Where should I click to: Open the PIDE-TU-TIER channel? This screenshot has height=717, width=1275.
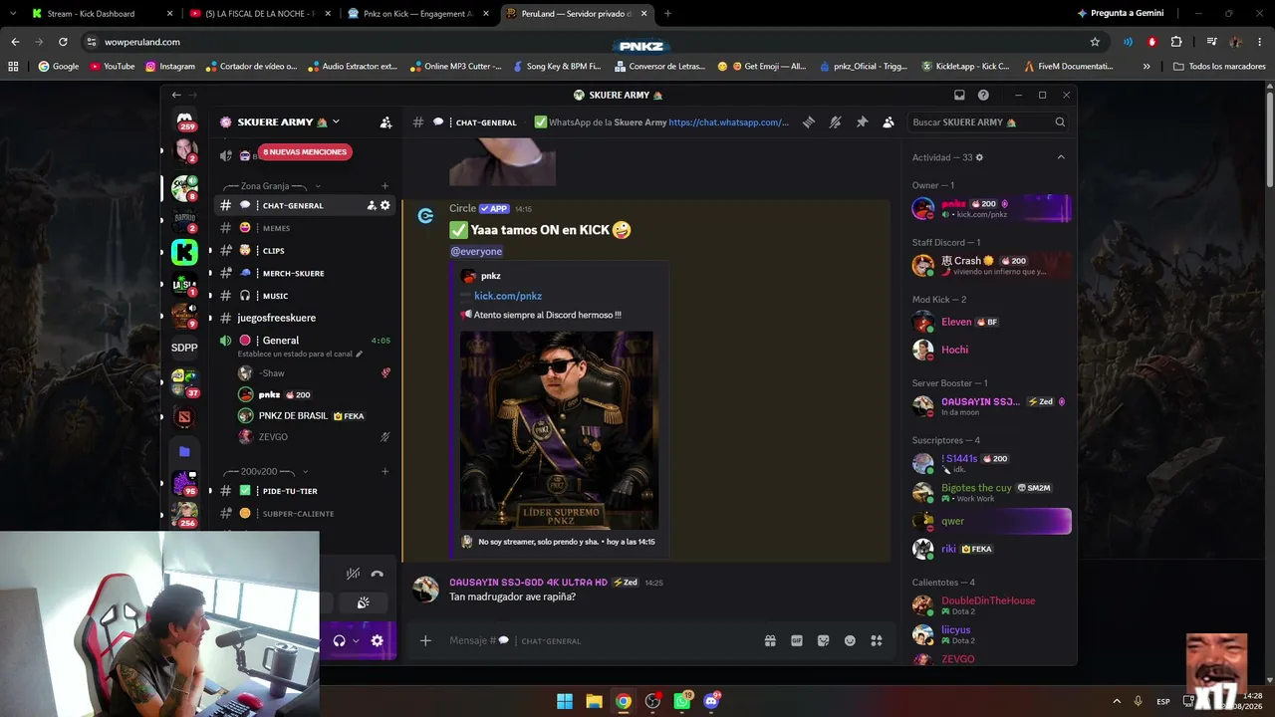[x=302, y=491]
